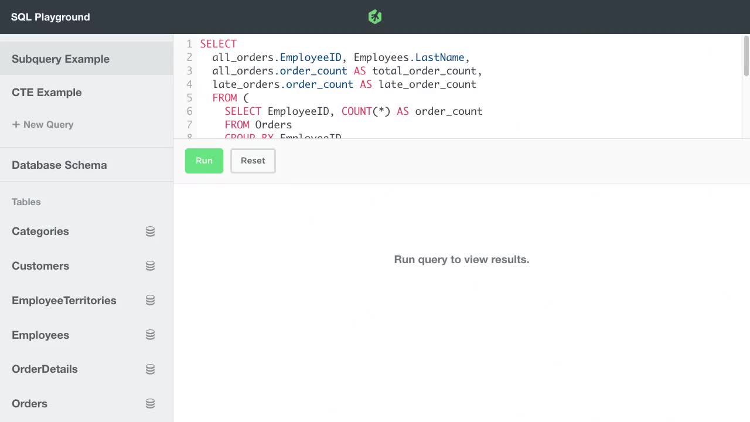
Task: Select the Subquery Example query
Action: (x=86, y=59)
